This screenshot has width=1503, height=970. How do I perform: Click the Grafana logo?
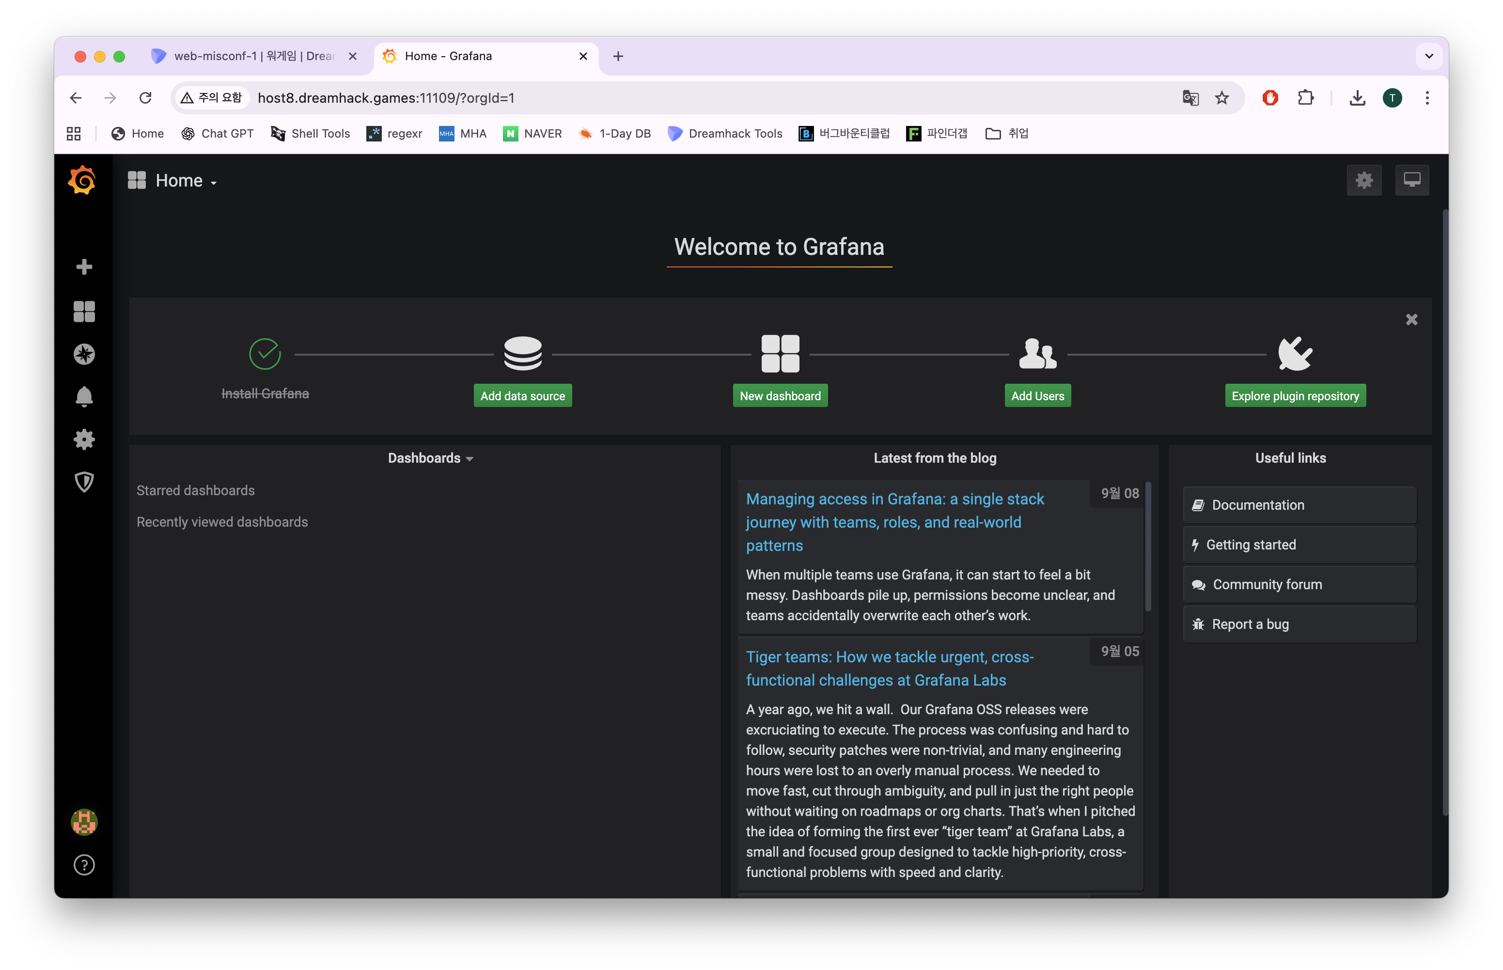tap(82, 181)
